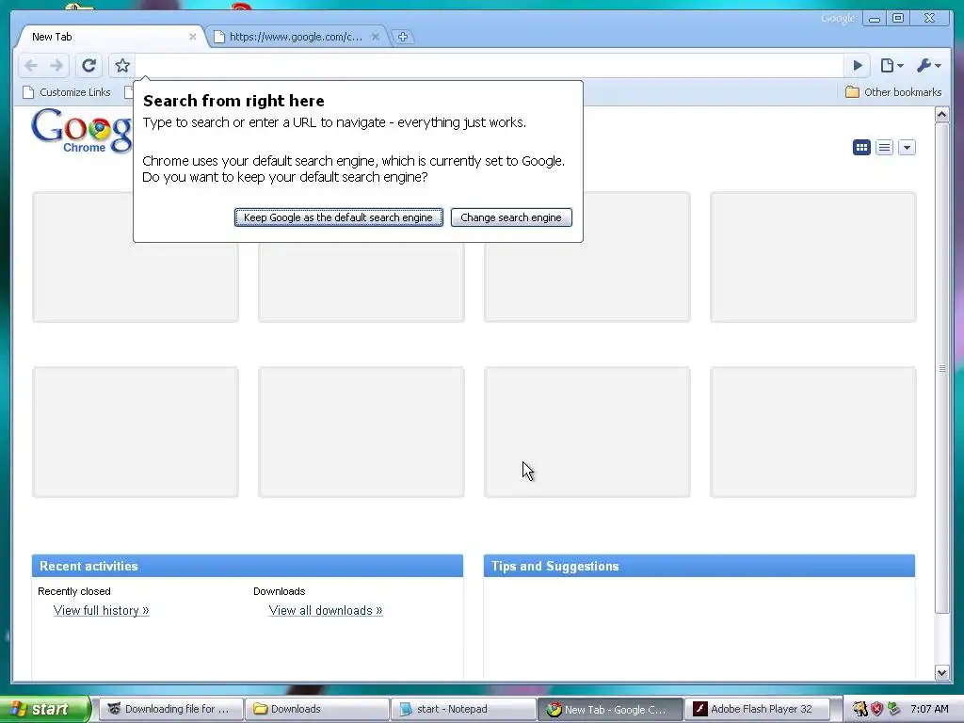Viewport: 964px width, 723px height.
Task: Open a new tab with the plus button
Action: [403, 37]
